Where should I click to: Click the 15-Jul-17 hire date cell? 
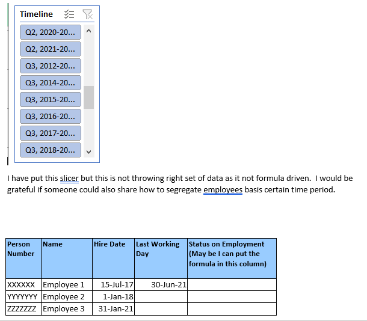coord(114,285)
